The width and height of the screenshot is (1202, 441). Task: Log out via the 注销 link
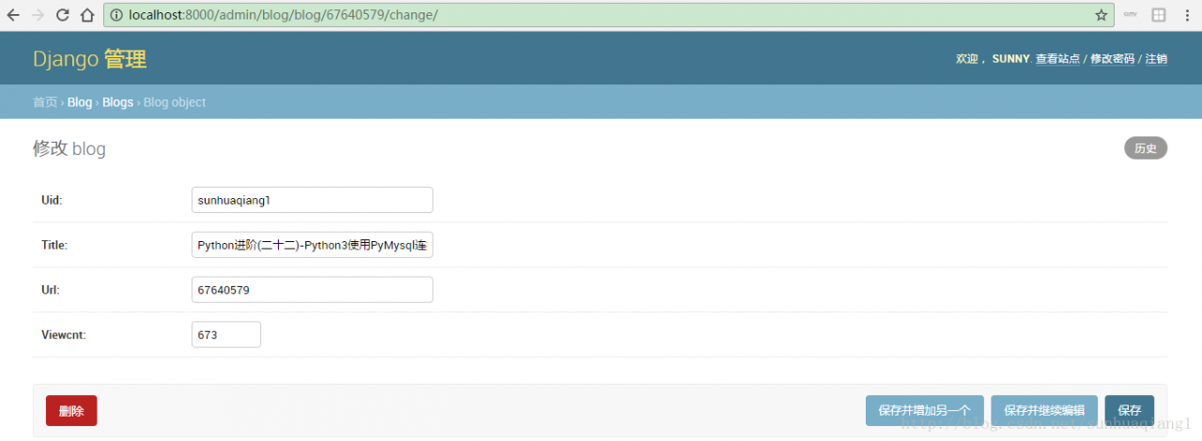point(1156,59)
